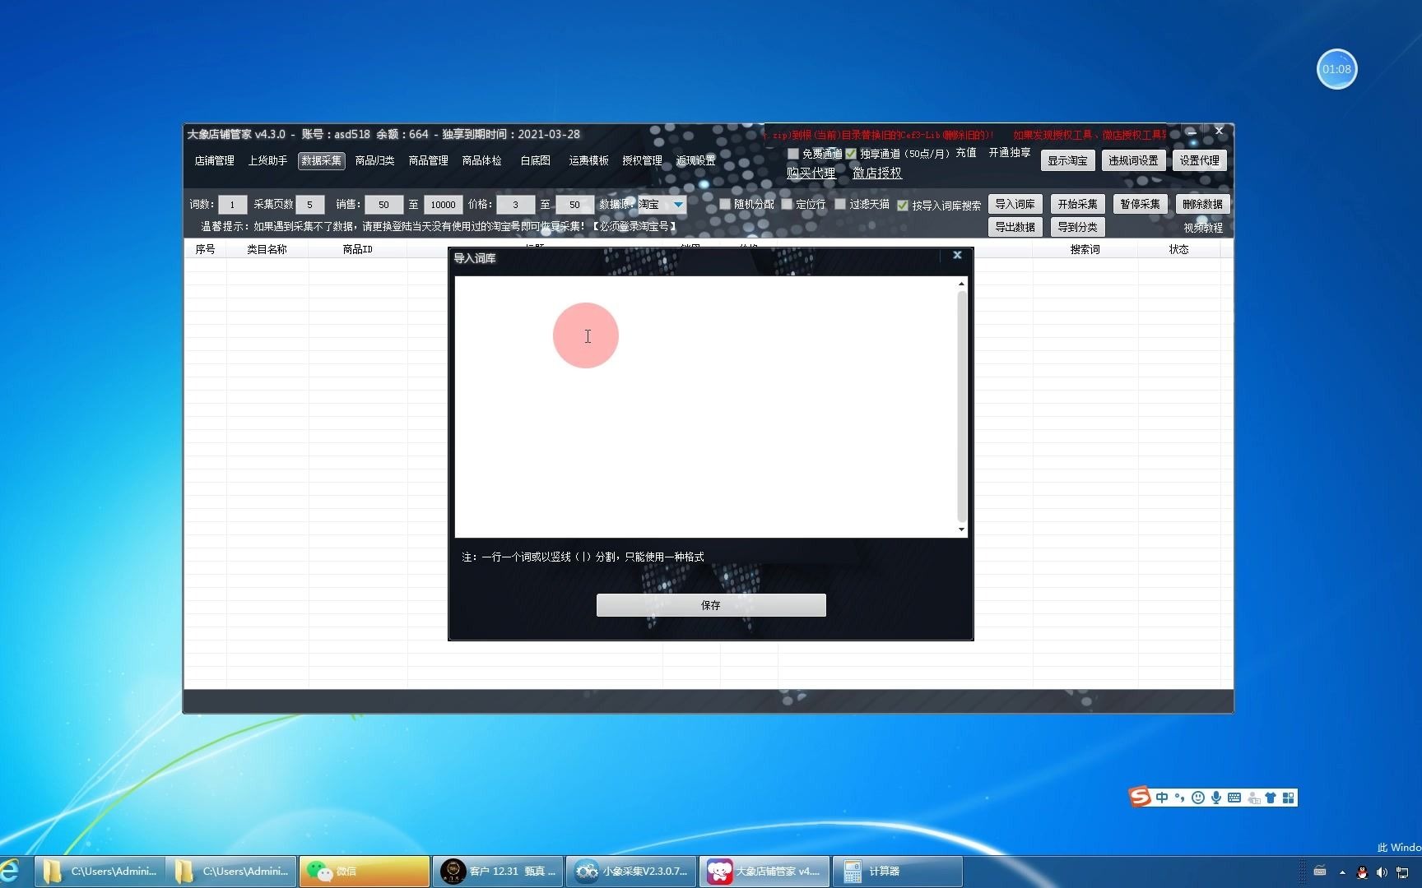Switch to 小象采集V2.3.0.7 taskbar window
This screenshot has width=1422, height=888.
pos(631,871)
